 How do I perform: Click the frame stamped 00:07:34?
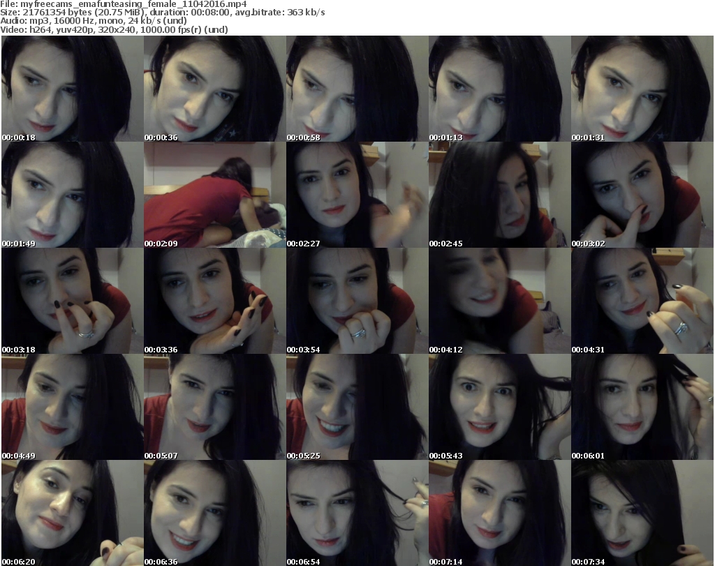(x=642, y=513)
